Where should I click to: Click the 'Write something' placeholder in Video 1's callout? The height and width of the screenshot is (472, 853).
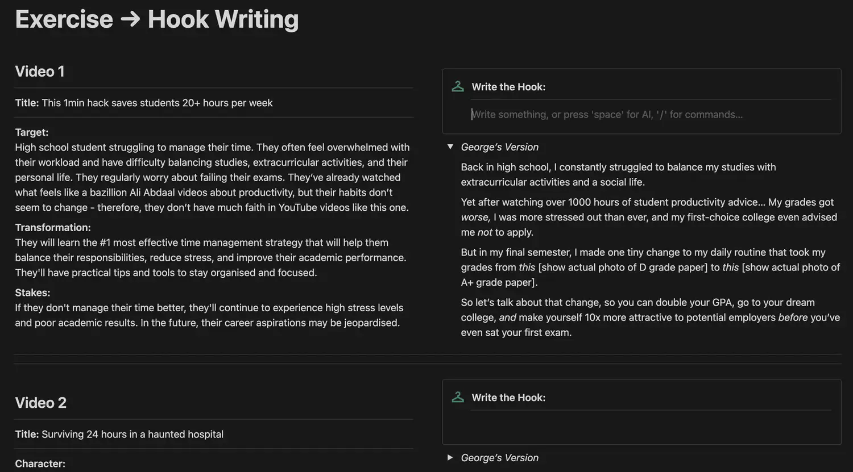coord(607,115)
